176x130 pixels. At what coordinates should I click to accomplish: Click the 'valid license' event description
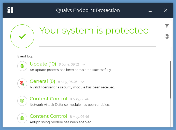coord(72,87)
